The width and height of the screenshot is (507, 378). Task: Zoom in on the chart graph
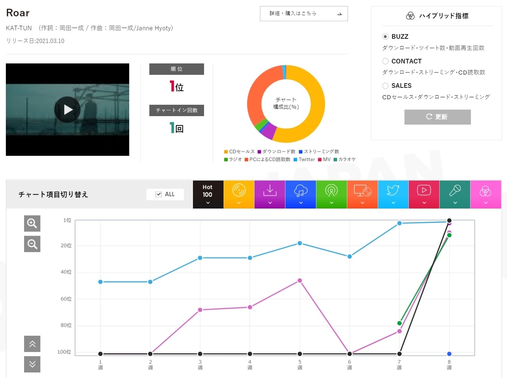point(32,223)
